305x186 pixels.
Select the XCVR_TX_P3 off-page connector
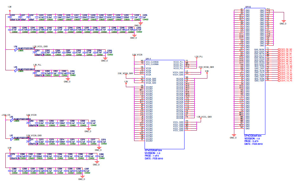point(286,81)
